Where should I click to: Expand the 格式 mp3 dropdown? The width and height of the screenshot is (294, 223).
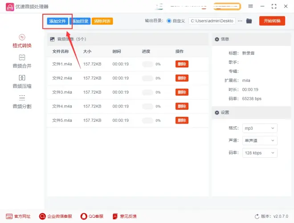260,128
